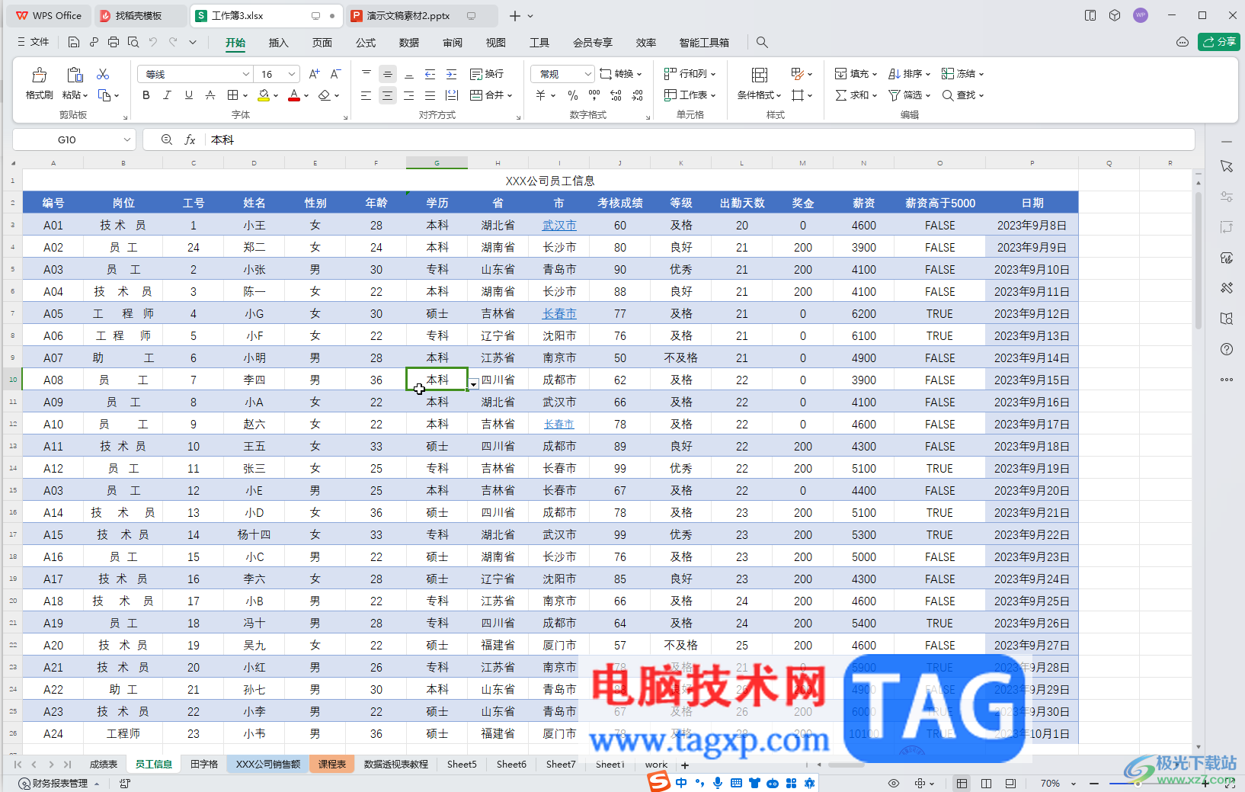1245x792 pixels.
Task: Click the Cut scissors icon
Action: 103,74
